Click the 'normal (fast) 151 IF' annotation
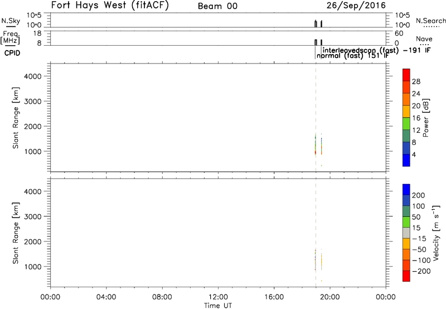Image resolution: width=446 pixels, height=309 pixels. pos(353,55)
